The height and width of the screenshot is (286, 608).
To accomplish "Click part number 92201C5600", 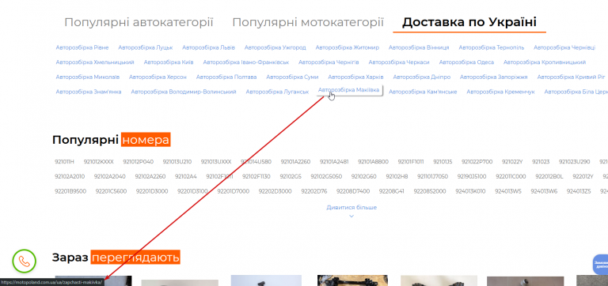I will click(x=111, y=191).
